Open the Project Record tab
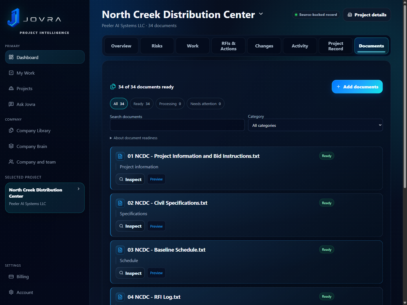 click(x=336, y=46)
